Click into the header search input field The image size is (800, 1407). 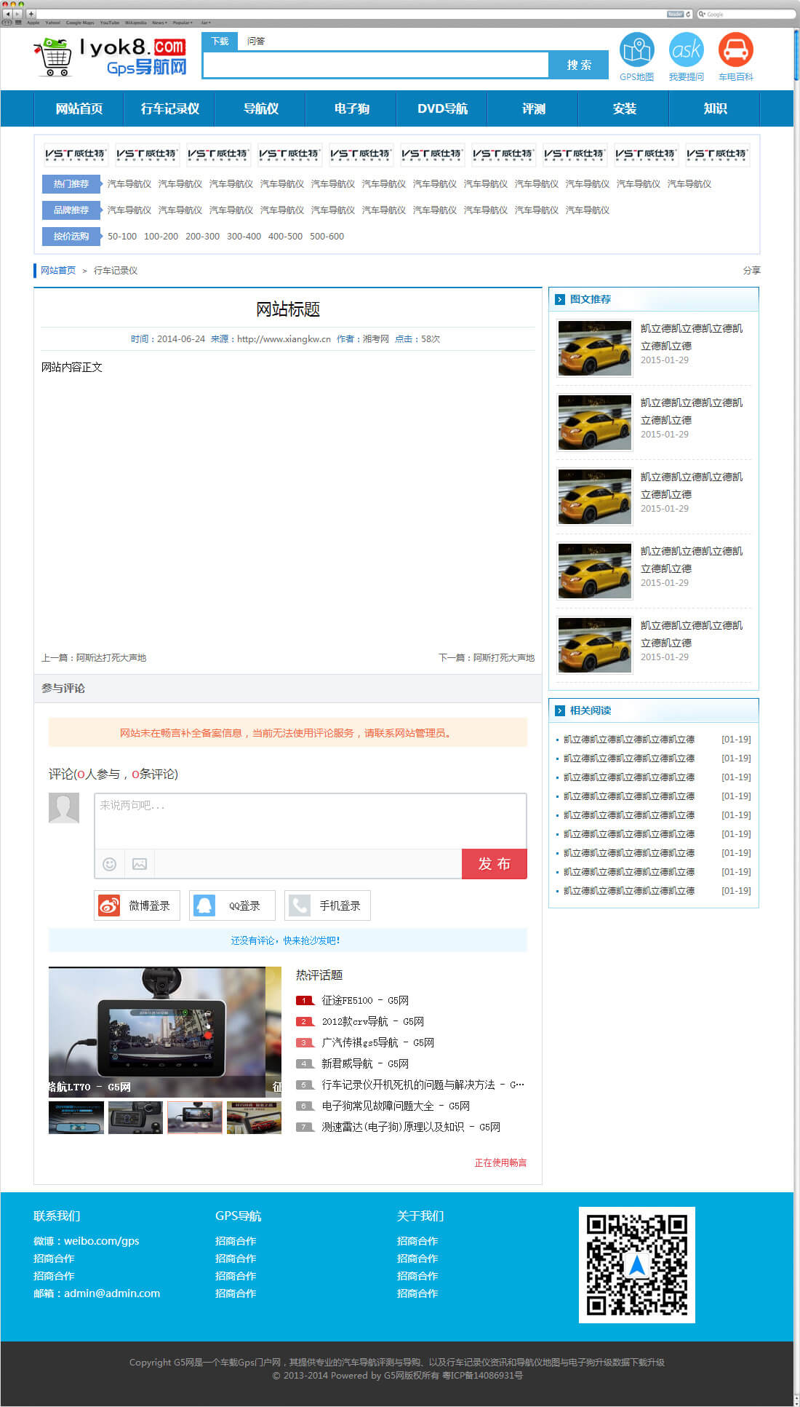[x=375, y=65]
